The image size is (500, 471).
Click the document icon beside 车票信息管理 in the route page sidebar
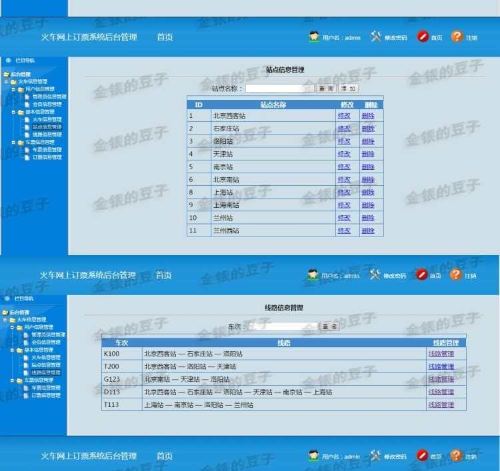26,388
